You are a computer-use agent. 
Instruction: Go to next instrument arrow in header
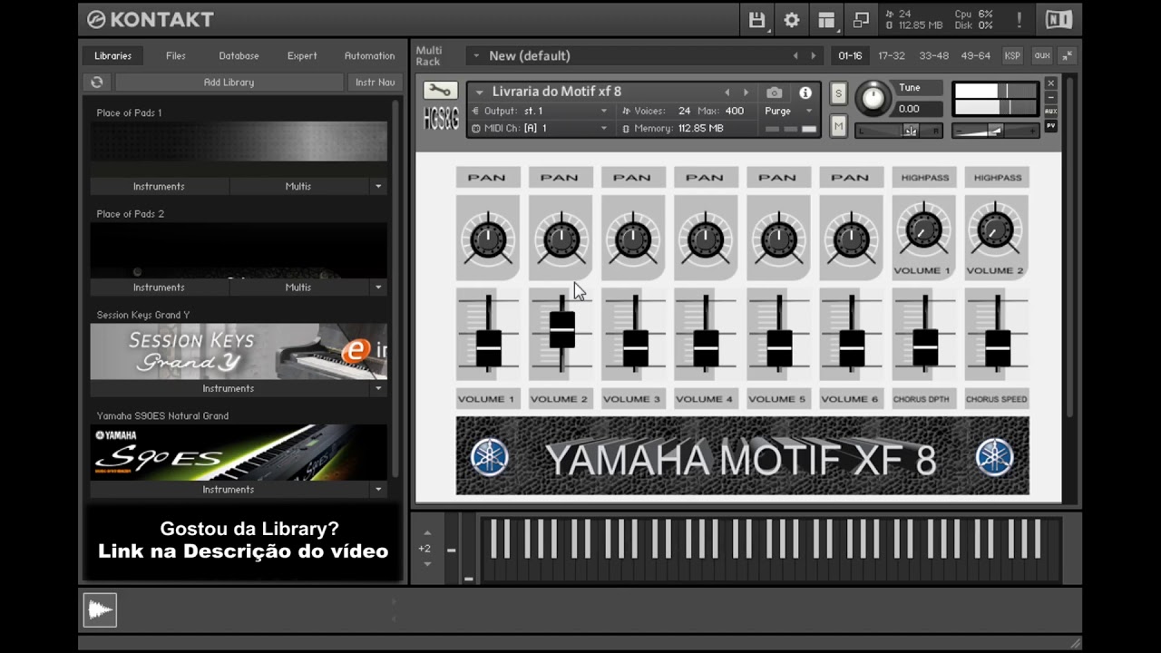pyautogui.click(x=746, y=93)
